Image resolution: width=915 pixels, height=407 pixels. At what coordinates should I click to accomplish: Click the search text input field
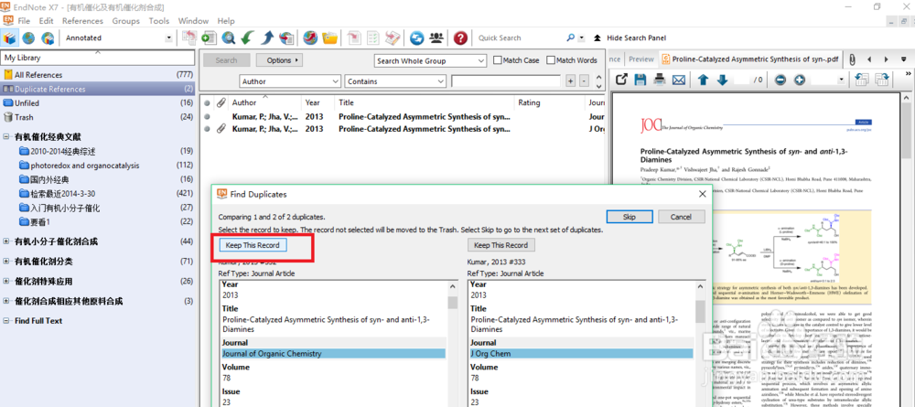point(507,81)
